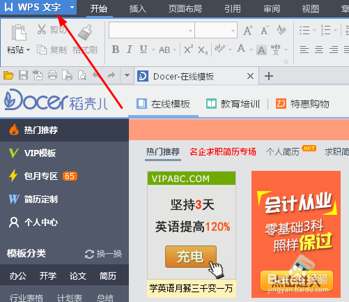Screen dimensions: 349x302
Task: Center align text
Action: tap(319, 50)
